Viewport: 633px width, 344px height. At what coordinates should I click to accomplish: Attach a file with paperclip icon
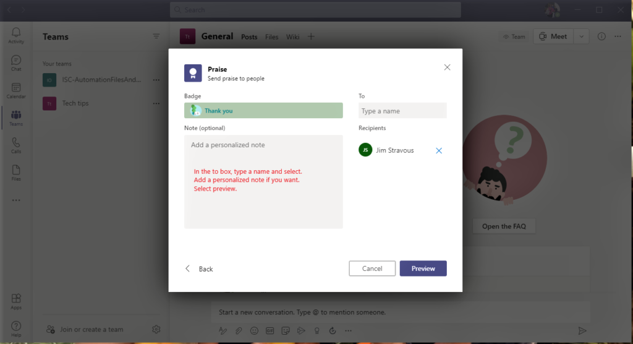click(239, 330)
